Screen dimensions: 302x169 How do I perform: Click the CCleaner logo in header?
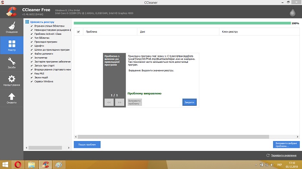coord(11,12)
